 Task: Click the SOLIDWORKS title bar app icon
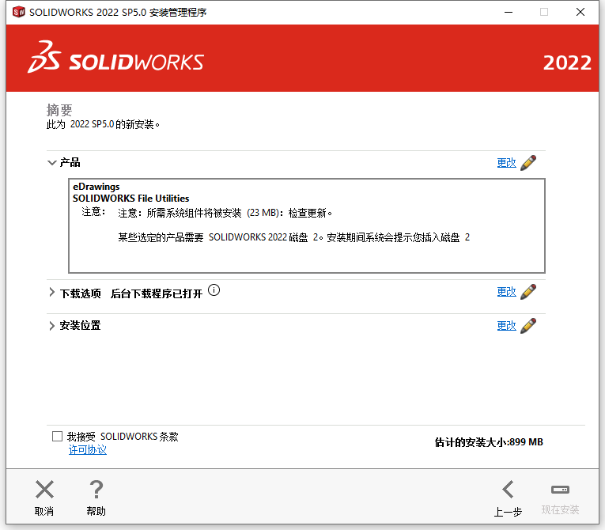coord(18,12)
